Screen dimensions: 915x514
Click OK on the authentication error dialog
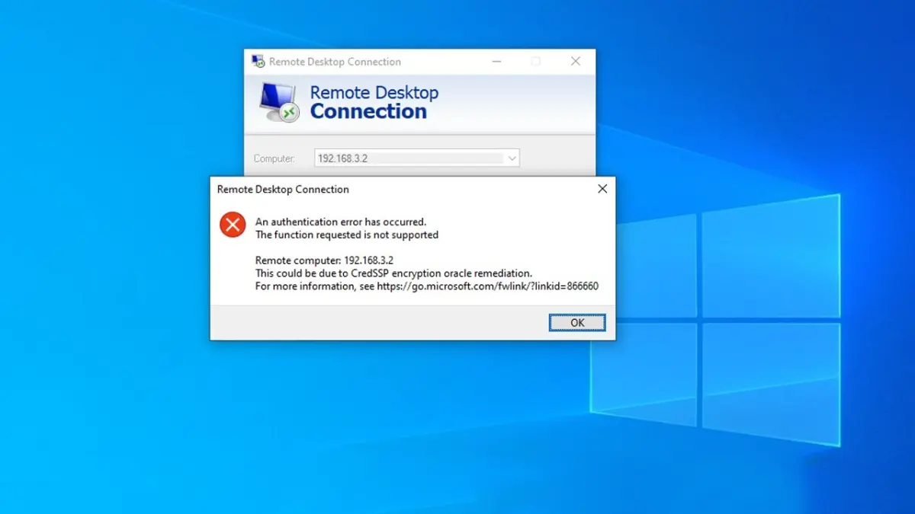pyautogui.click(x=577, y=323)
